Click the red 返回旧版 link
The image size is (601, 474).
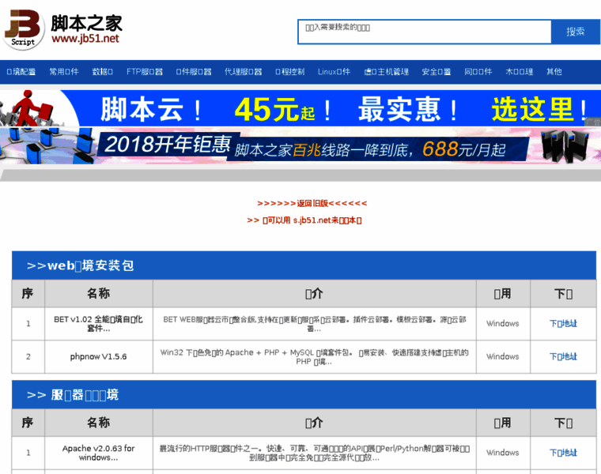312,203
